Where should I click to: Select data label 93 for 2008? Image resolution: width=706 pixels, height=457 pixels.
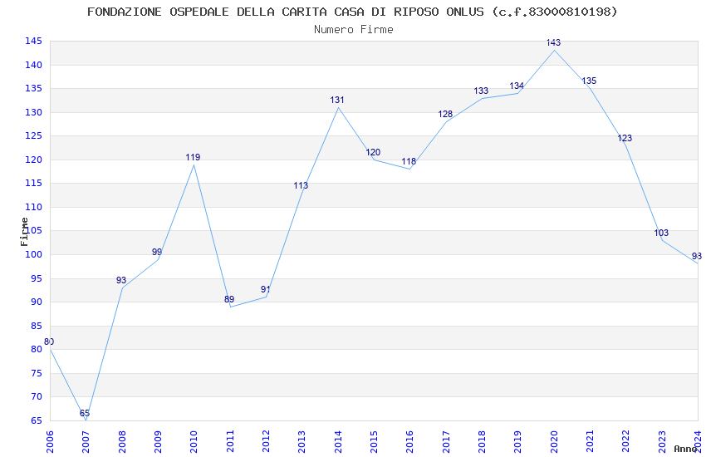121,280
